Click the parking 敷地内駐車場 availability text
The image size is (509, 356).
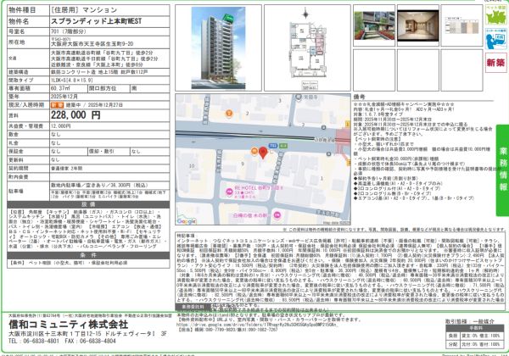[99, 185]
